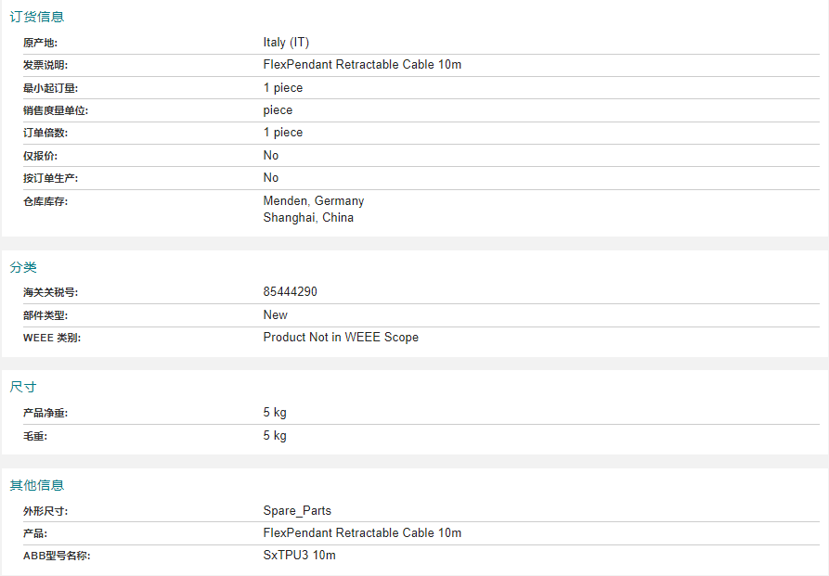The image size is (829, 576).
Task: Click the 最小起订量 1 piece value
Action: 283,88
